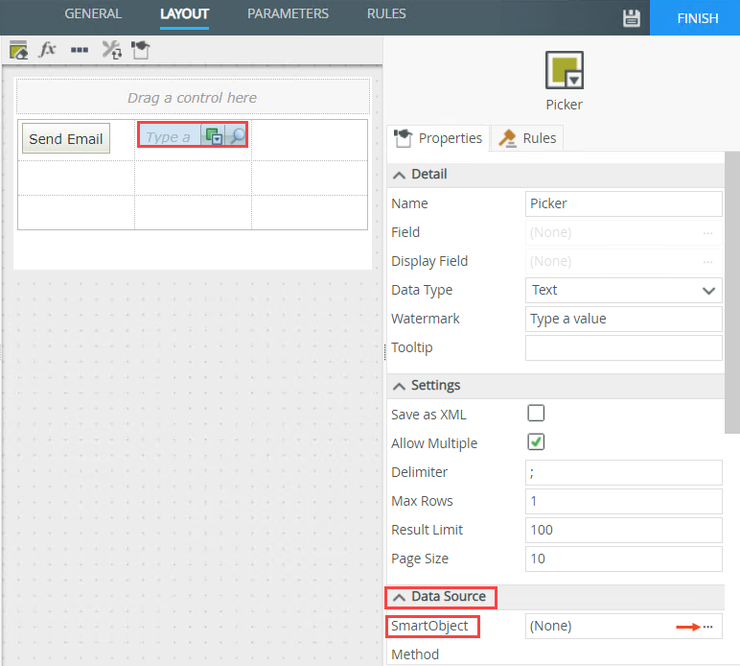The height and width of the screenshot is (666, 740).
Task: Collapse the Settings section
Action: (400, 385)
